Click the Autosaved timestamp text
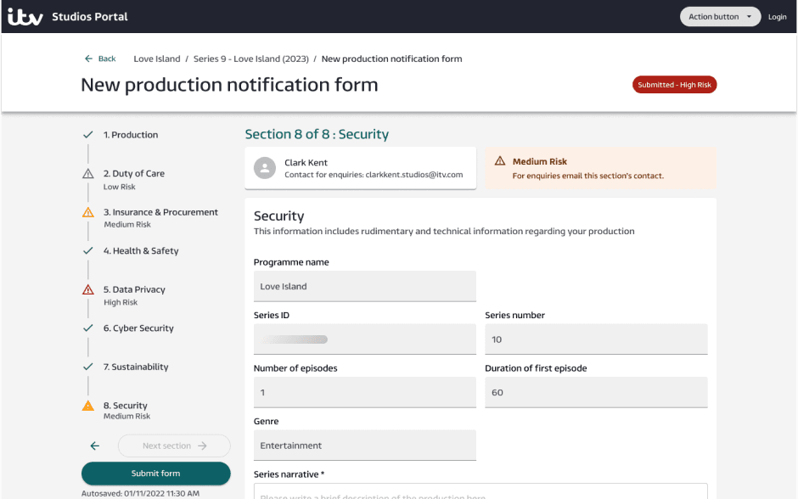The height and width of the screenshot is (499, 798). coord(140,493)
